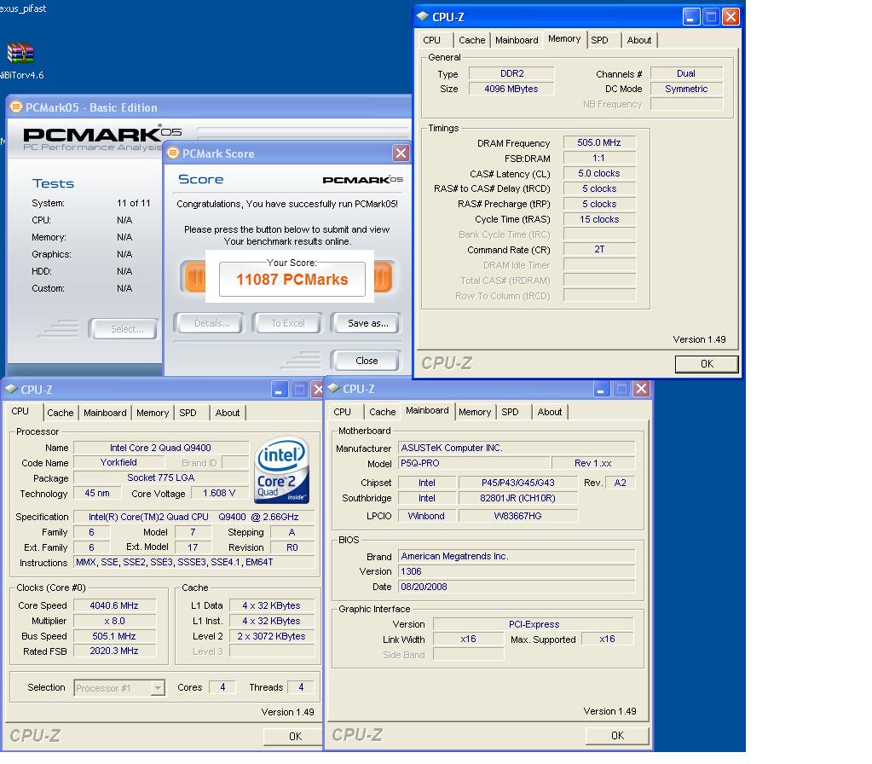Click OK in the CPU-Z CPU window
This screenshot has width=872, height=764.
[293, 736]
